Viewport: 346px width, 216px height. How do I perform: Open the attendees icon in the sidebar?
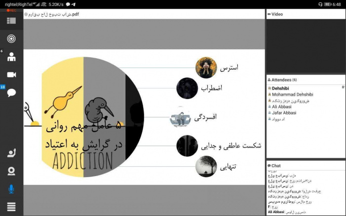click(11, 57)
